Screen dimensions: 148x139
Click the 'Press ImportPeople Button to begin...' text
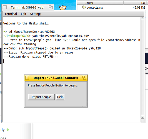click(53, 85)
